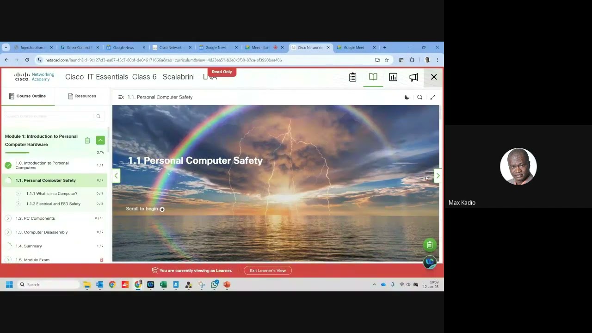
Task: Open 1.1.2 Electrical and ESD Safety
Action: pos(53,204)
